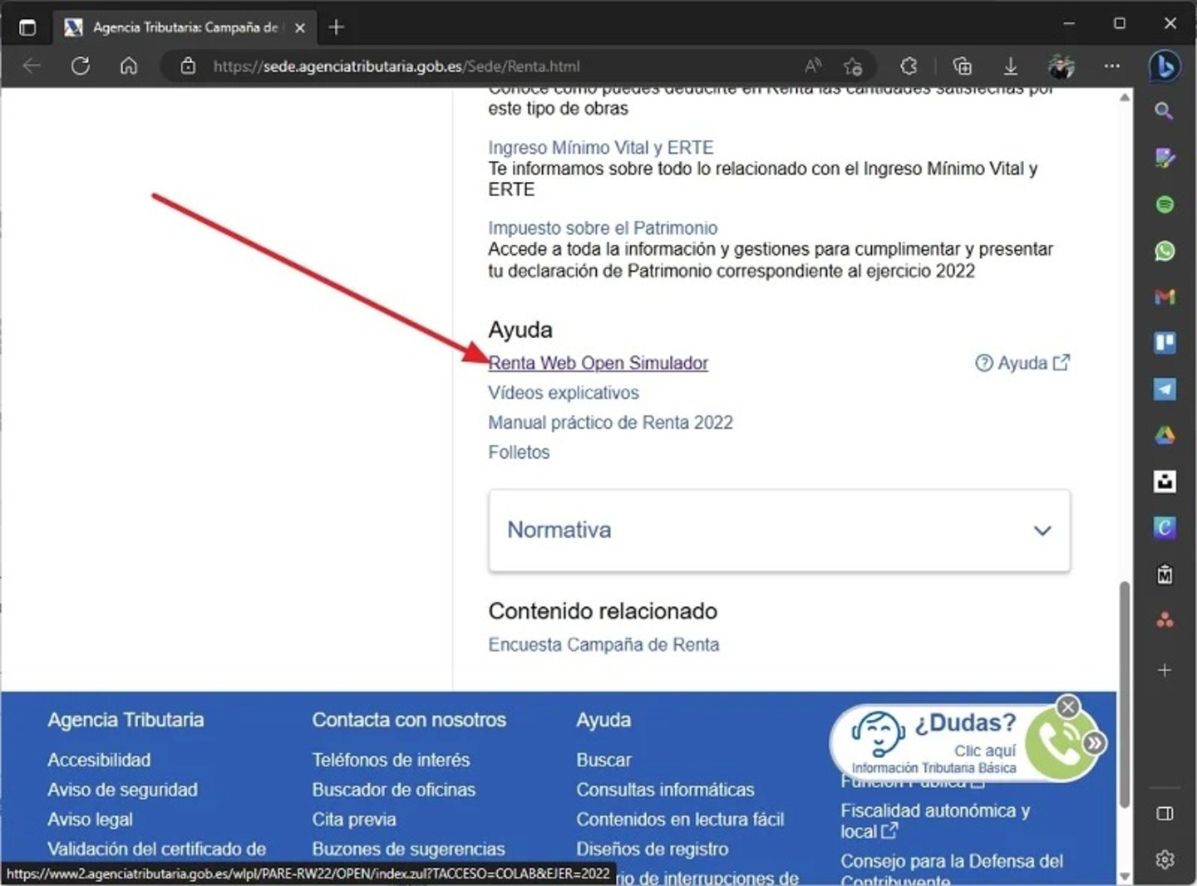Viewport: 1197px width, 886px height.
Task: Click the Ayuda external help link
Action: (1022, 363)
